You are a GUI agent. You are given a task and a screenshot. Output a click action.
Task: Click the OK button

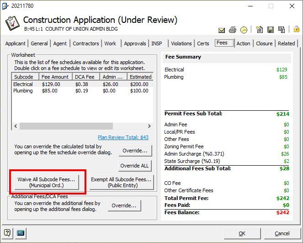click(242, 233)
